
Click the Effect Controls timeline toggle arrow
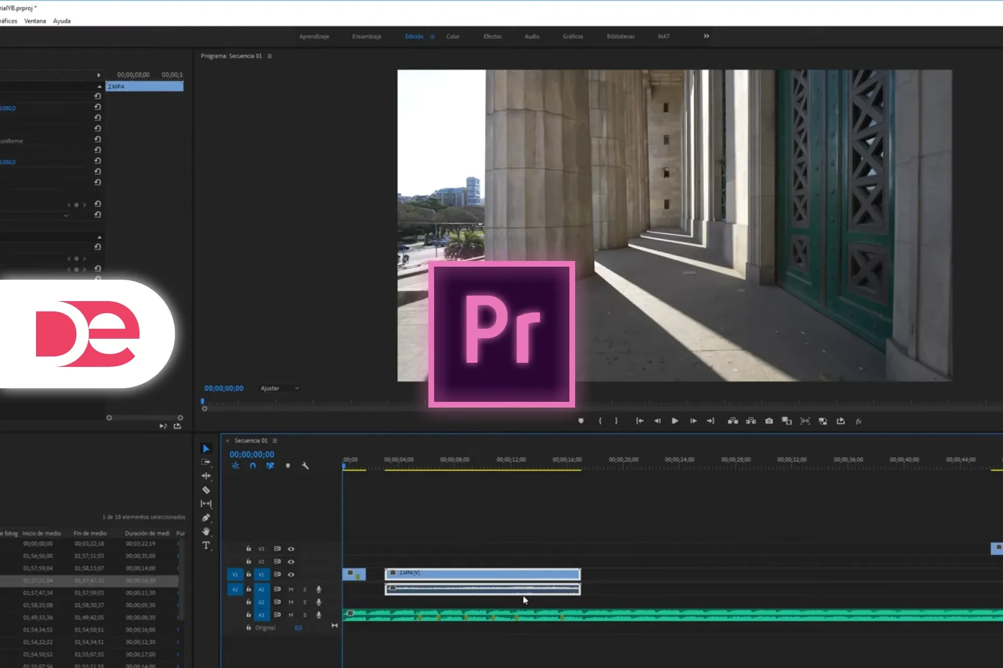point(99,75)
